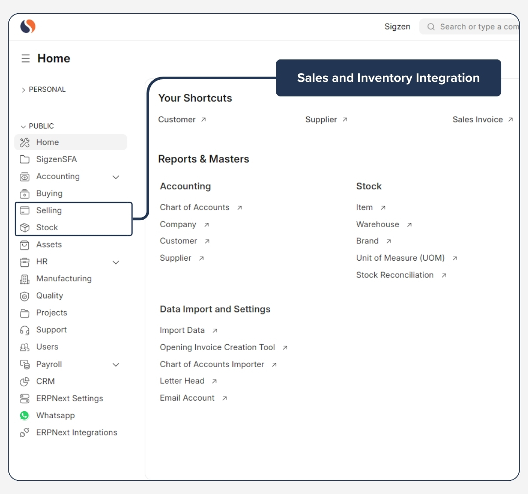Viewport: 528px width, 494px height.
Task: Select the Home workspace in sidebar
Action: 47,142
